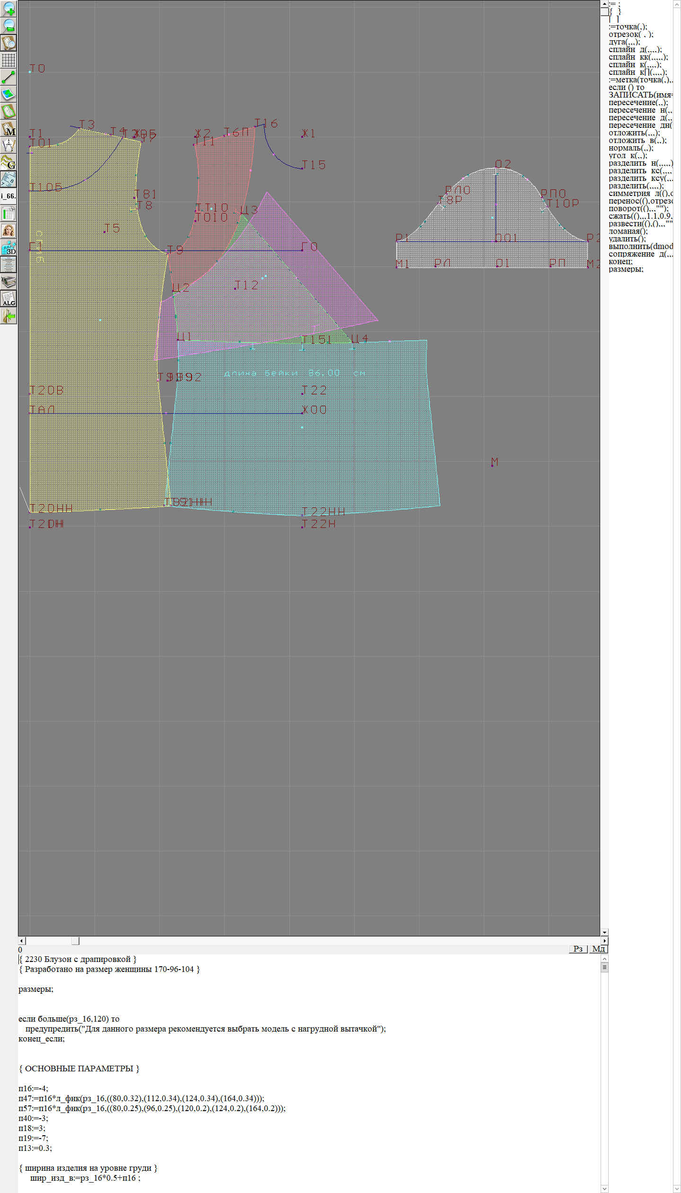This screenshot has width=681, height=1193.
Task: Click the woman portrait icon
Action: coord(9,231)
